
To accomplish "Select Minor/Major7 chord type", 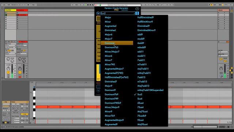I will tap(112, 52).
